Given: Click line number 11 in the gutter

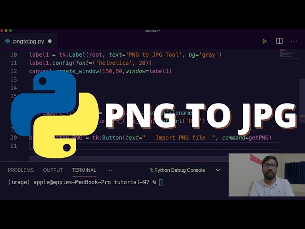Looking at the screenshot, I should tap(14, 63).
